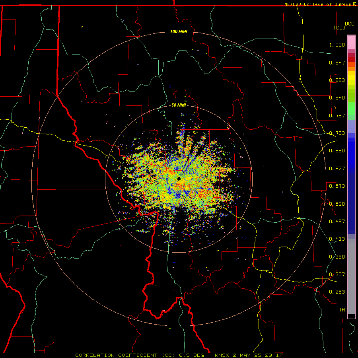The width and height of the screenshot is (358, 358).
Task: Click the 1.000 legend value
Action: click(337, 45)
